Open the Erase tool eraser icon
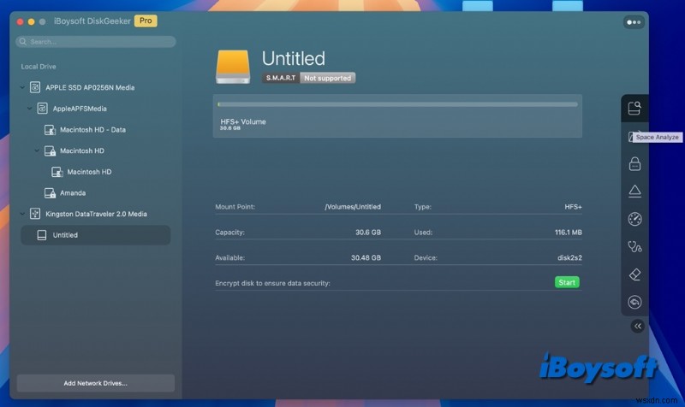Screen dimensions: 685x407 (x=634, y=274)
